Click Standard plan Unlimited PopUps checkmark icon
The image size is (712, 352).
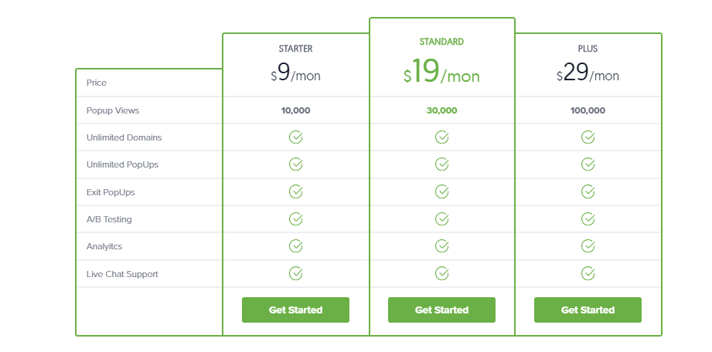pos(442,164)
